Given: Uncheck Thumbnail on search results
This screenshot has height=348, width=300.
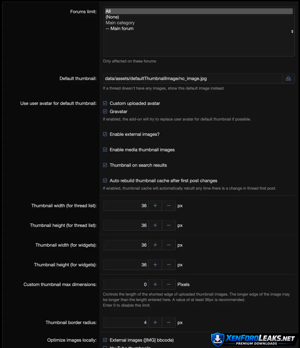Looking at the screenshot, I should click(x=105, y=165).
